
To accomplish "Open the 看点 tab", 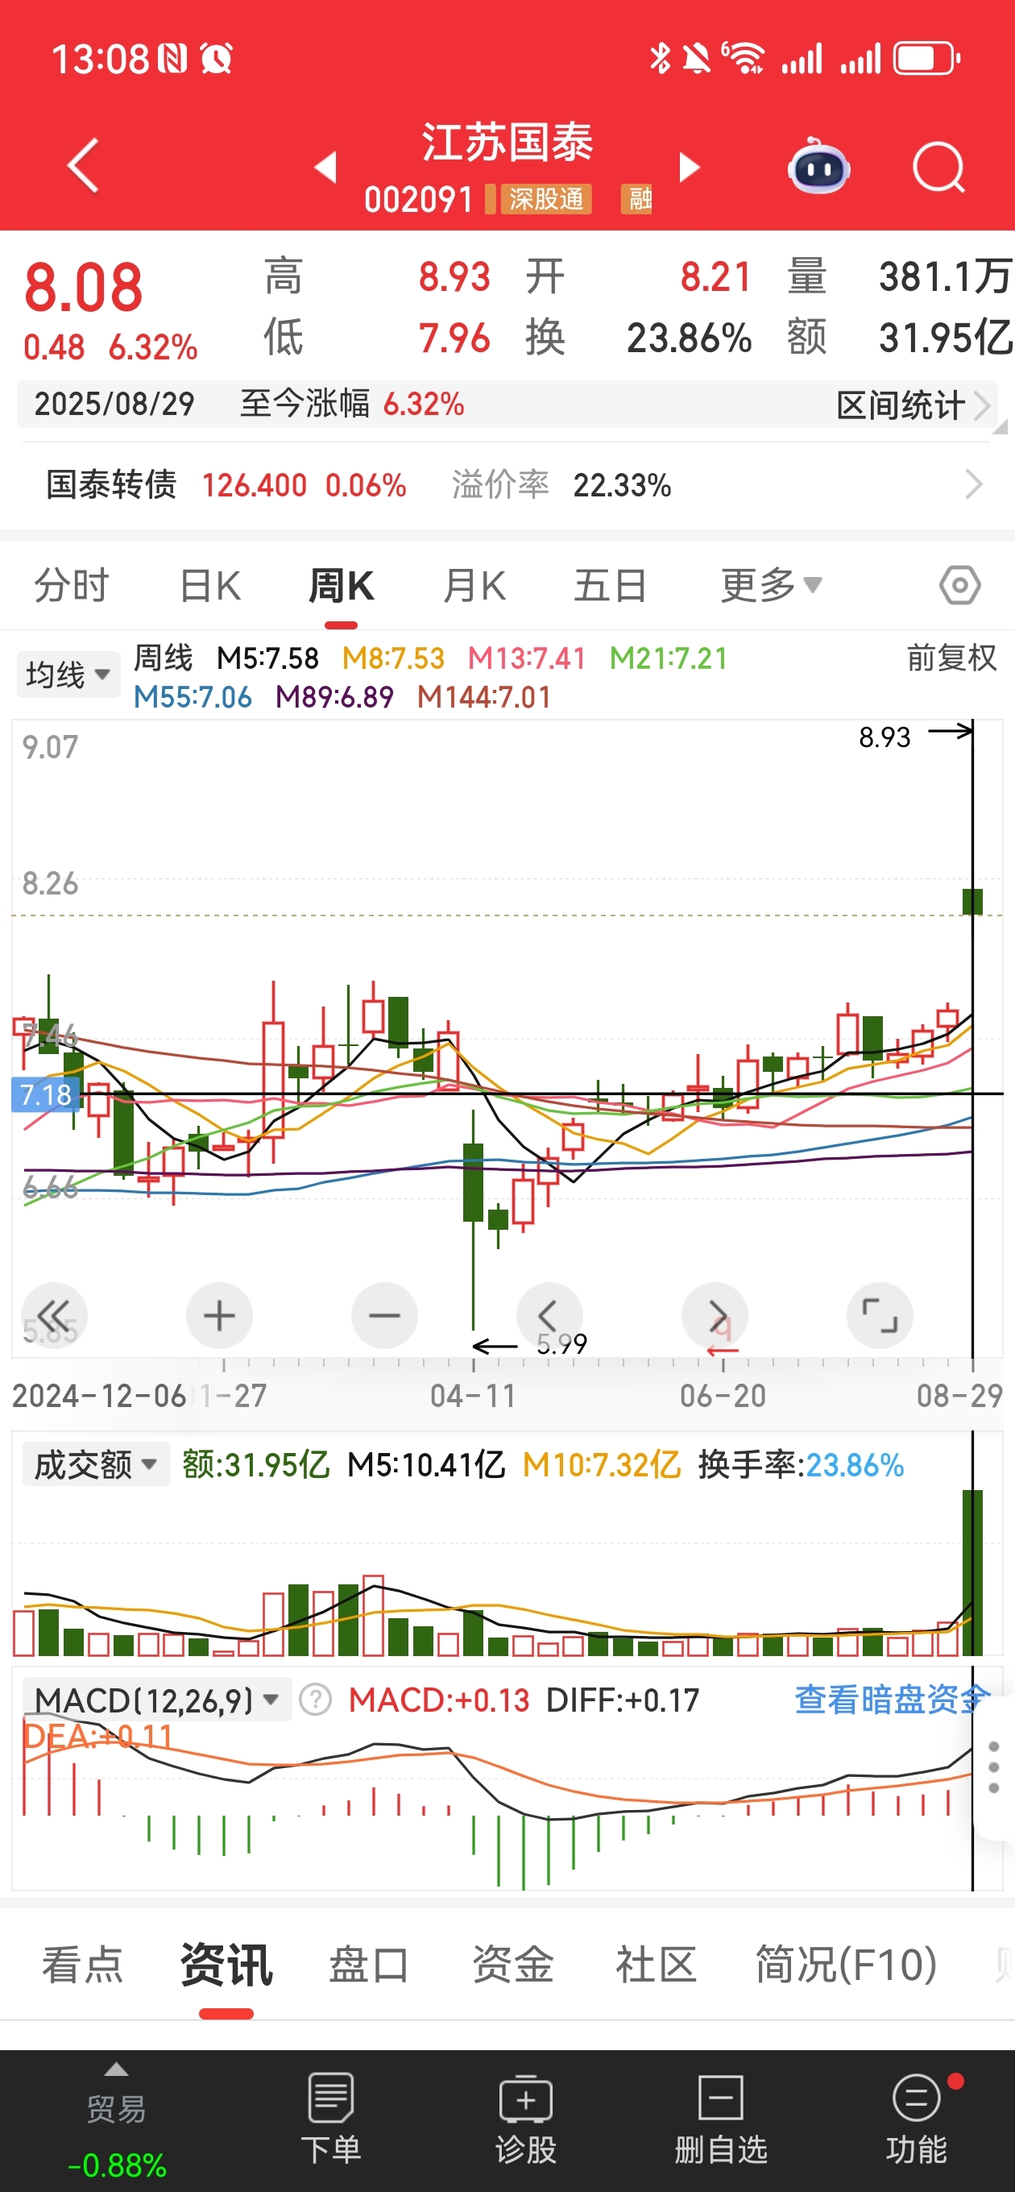I will coord(82,1965).
